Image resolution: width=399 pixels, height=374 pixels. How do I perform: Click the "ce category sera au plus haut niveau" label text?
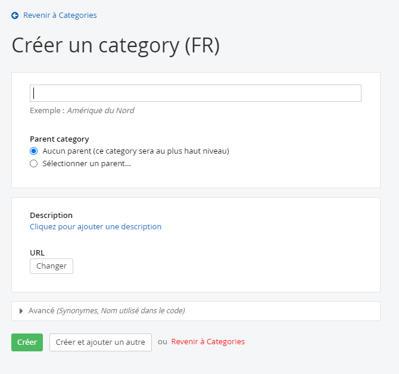tap(161, 151)
